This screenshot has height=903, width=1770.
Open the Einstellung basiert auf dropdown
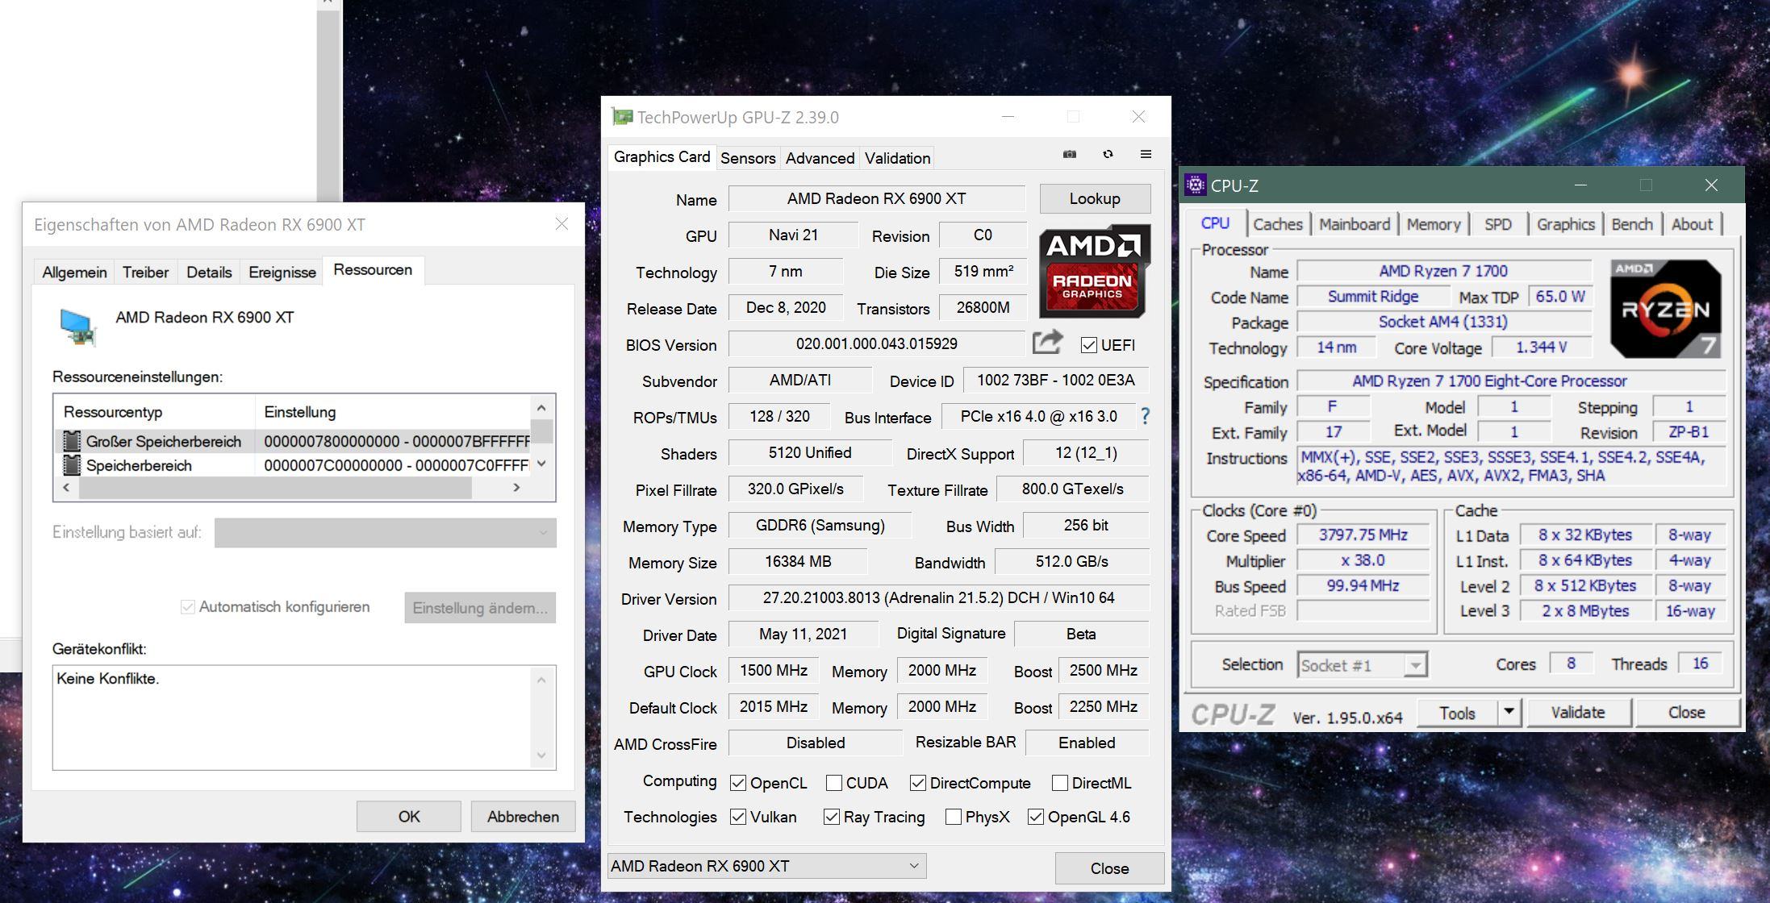(386, 532)
